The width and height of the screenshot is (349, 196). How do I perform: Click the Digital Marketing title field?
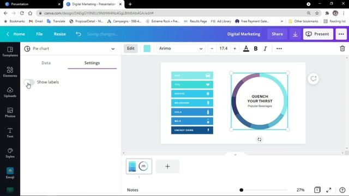pos(244,34)
